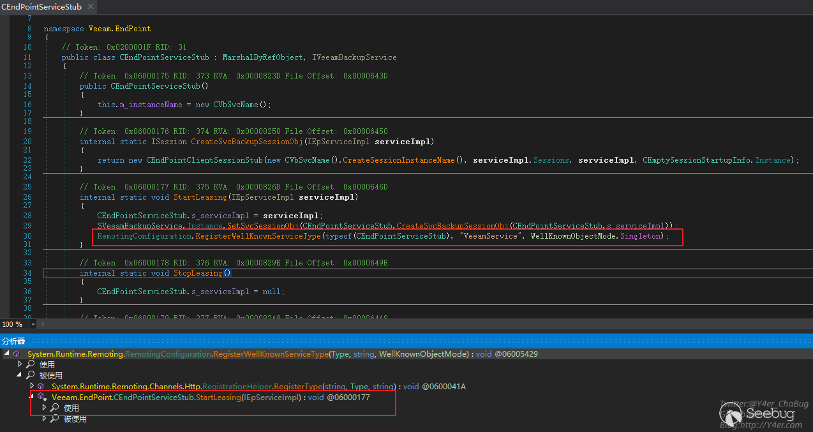Viewport: 813px width, 432px height.
Task: Expand the RegistrationHelper.RegisterType tree node
Action: click(32, 386)
